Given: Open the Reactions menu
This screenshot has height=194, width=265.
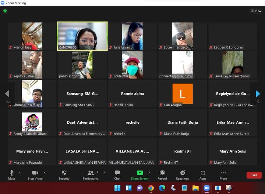Looking at the screenshot, I should 183,175.
